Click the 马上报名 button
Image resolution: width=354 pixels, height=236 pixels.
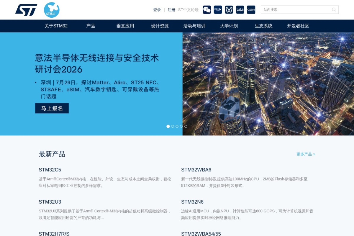[x=52, y=108]
